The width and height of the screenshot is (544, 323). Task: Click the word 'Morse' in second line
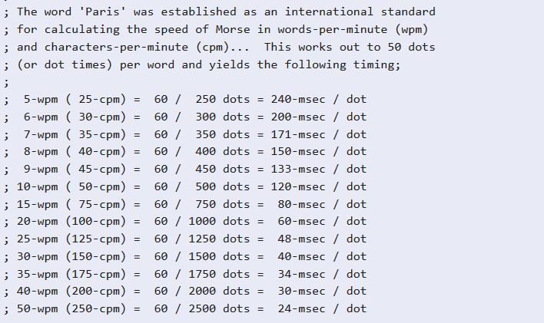click(x=233, y=29)
